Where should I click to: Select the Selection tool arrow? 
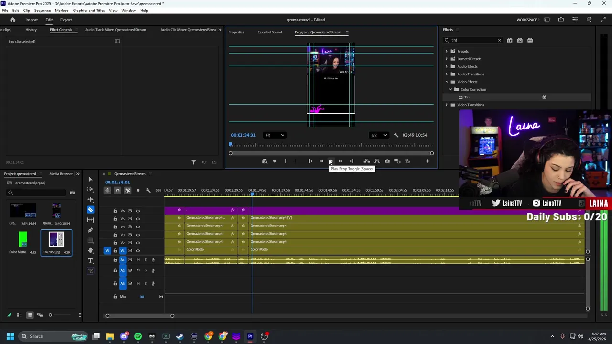point(90,179)
